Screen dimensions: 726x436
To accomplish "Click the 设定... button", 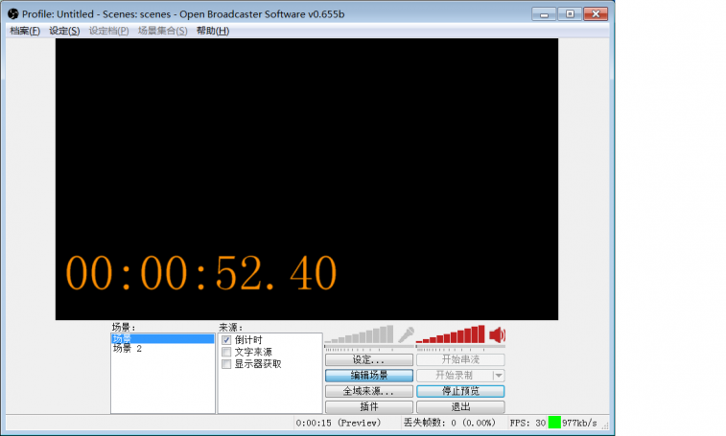I will [368, 360].
